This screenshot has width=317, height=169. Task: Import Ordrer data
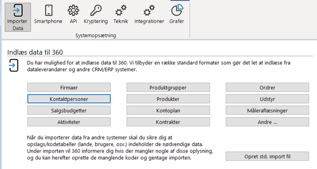[x=267, y=88]
